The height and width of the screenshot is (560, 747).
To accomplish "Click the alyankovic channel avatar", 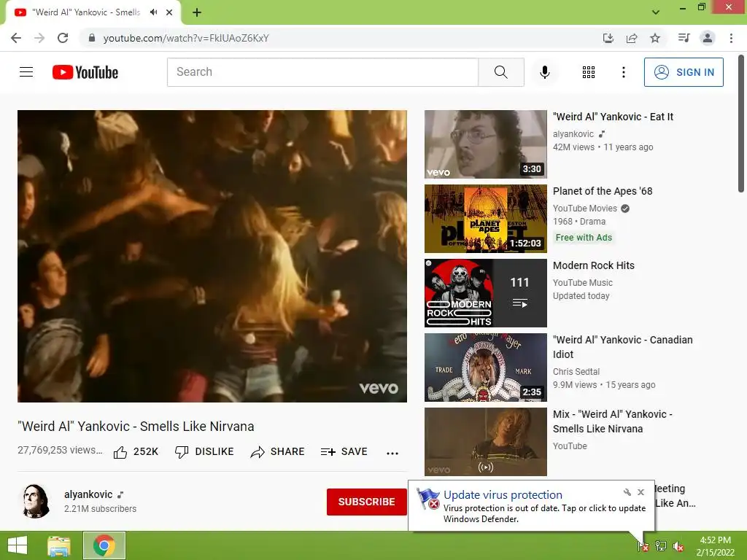I will [35, 502].
